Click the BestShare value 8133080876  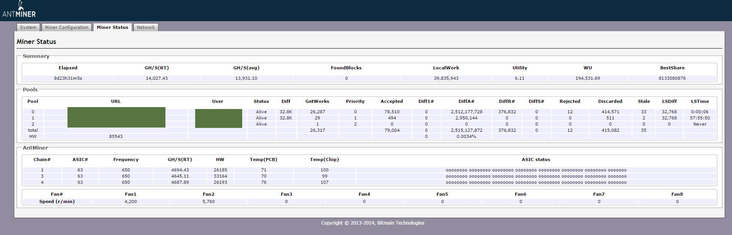672,78
